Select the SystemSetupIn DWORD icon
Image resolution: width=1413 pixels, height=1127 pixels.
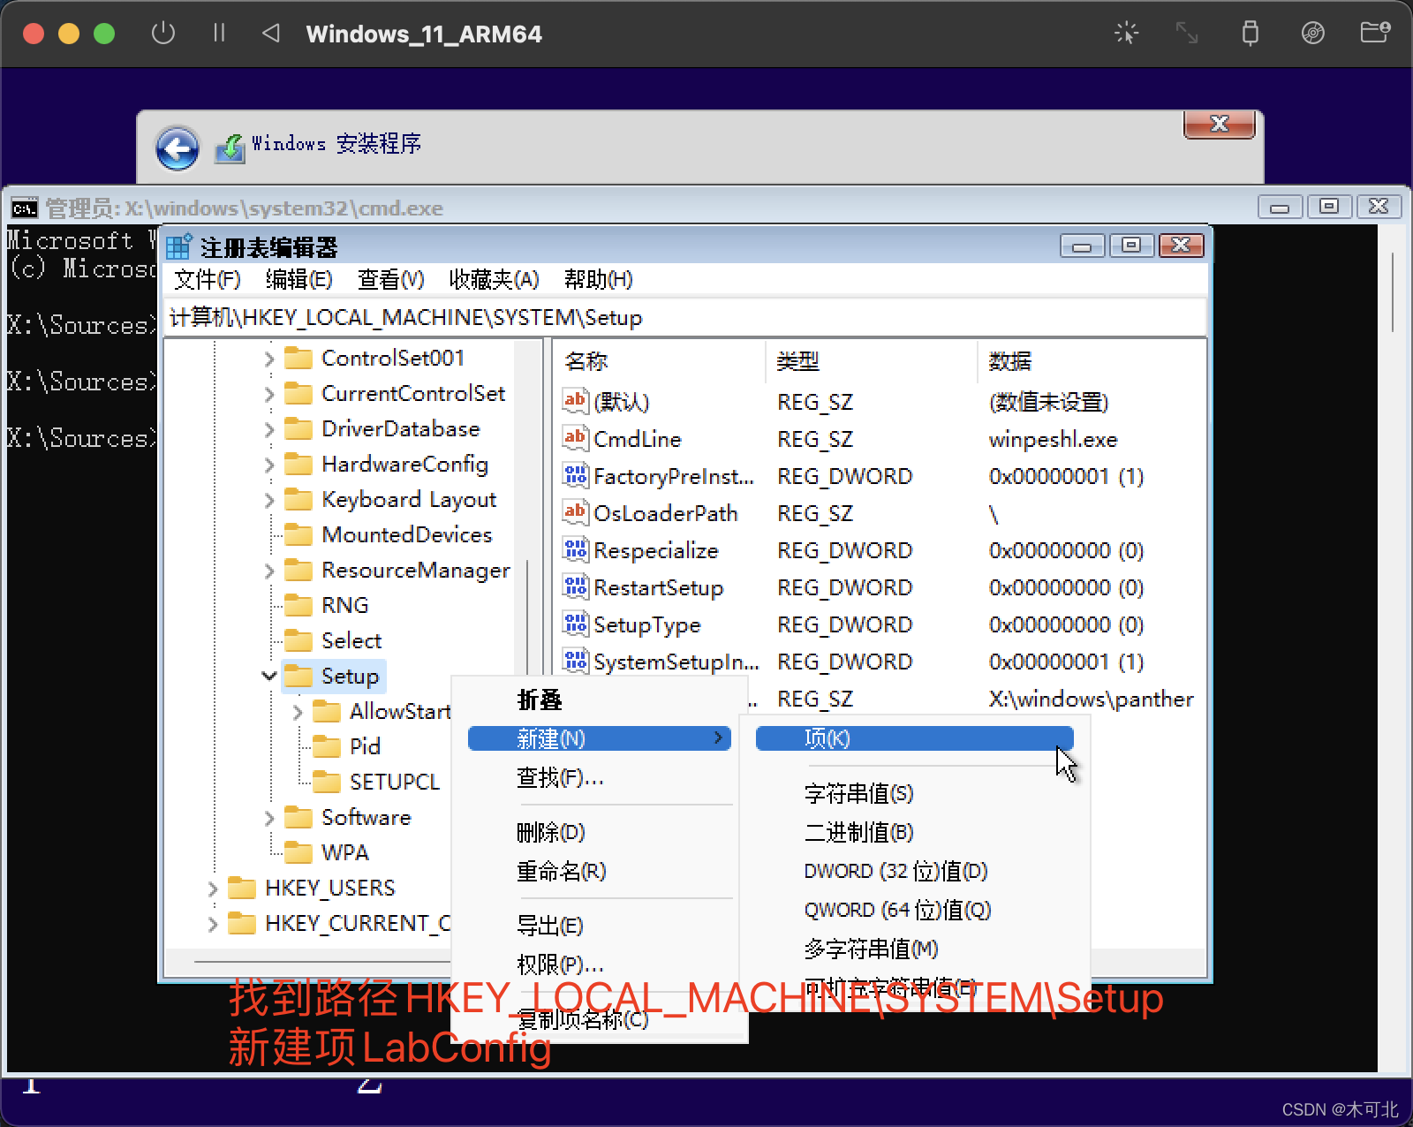tap(575, 661)
